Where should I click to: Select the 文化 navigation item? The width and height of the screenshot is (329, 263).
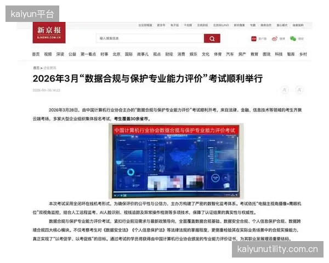(206, 54)
